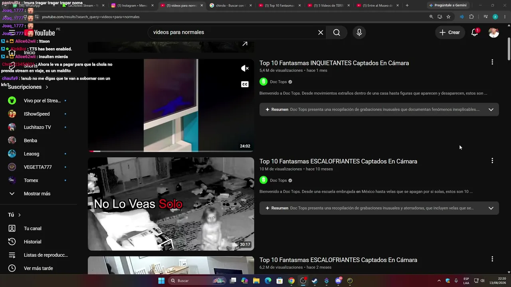Screen dimensions: 511x287
Task: Click the browser address bar URL
Action: 91,17
